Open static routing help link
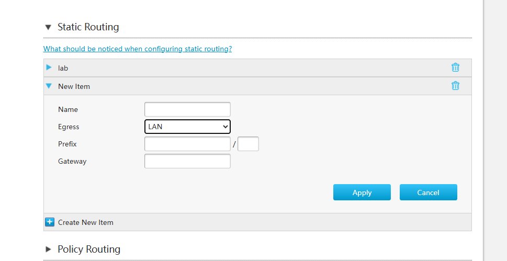 point(138,49)
